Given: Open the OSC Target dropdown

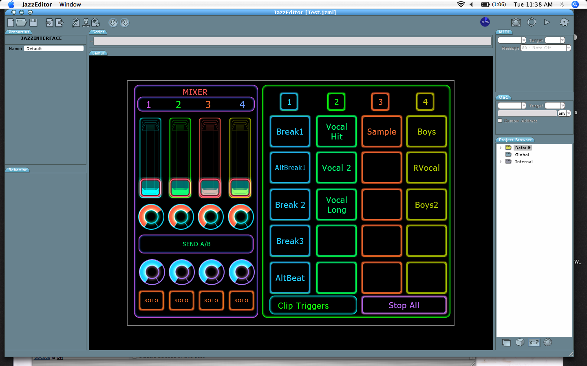Looking at the screenshot, I should tap(563, 106).
